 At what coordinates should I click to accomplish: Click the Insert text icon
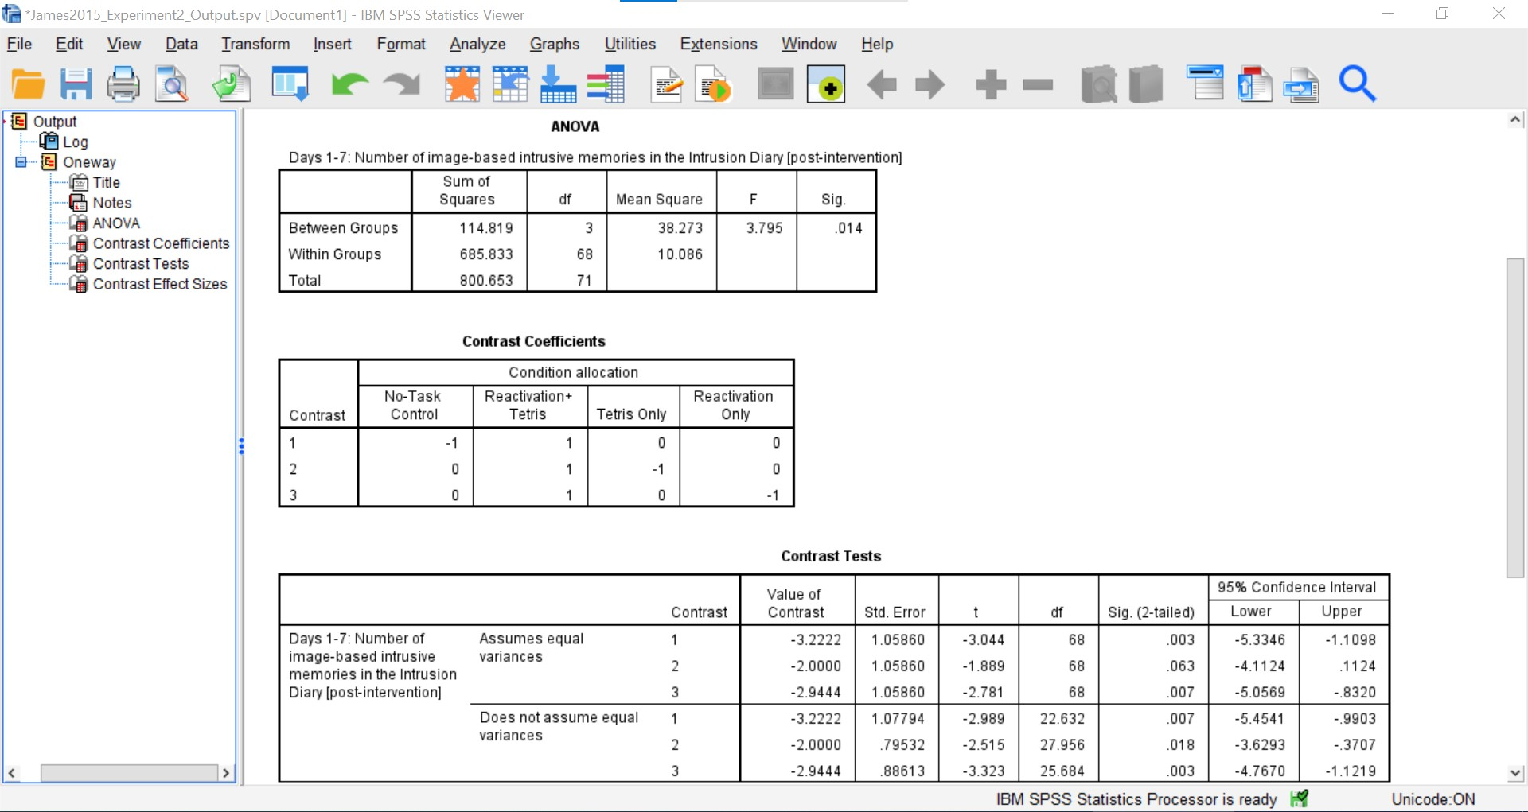[1301, 84]
